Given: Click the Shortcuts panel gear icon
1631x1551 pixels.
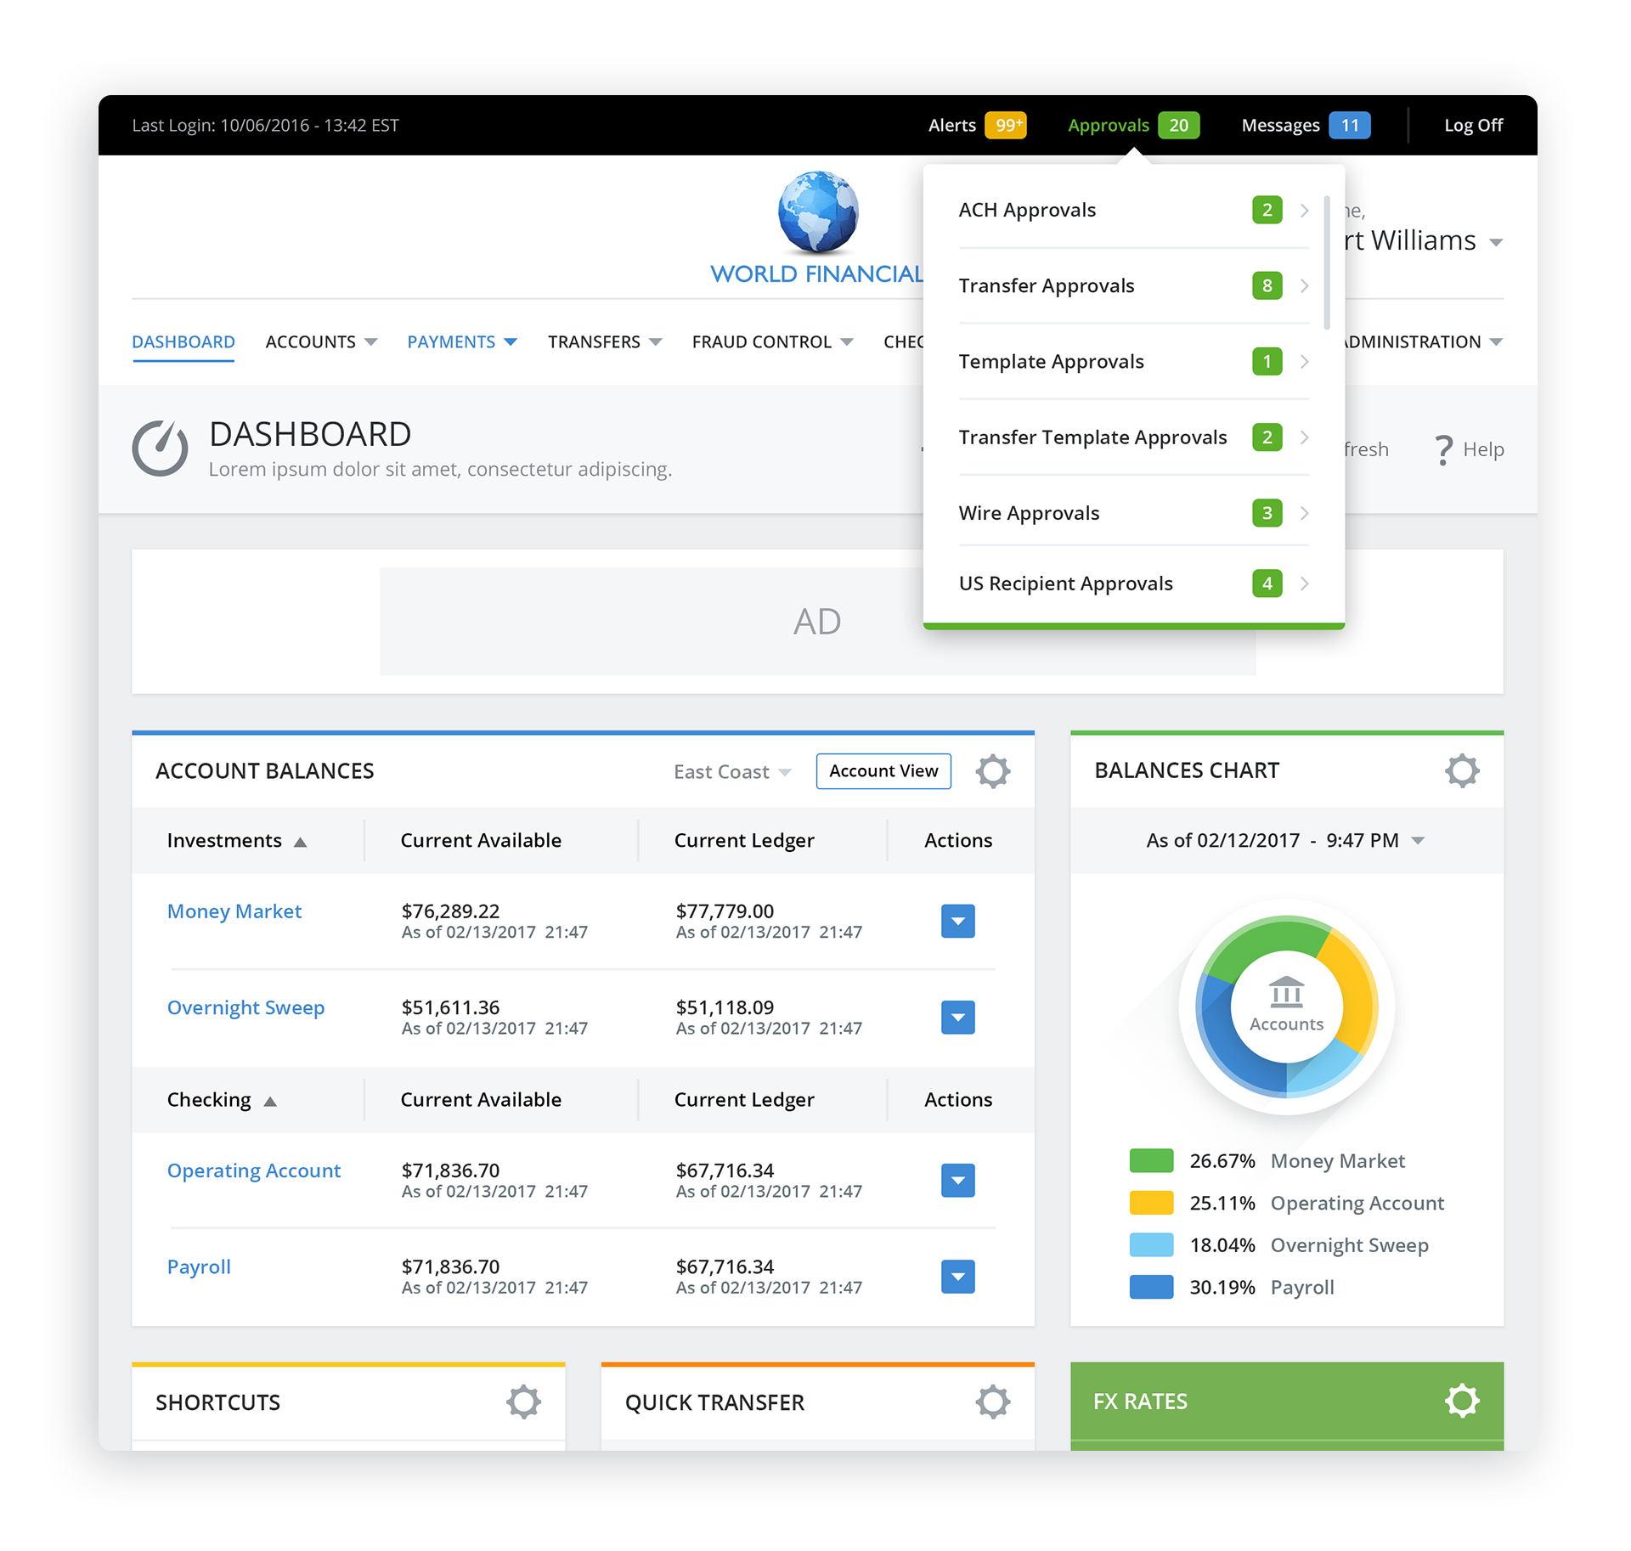Looking at the screenshot, I should pos(523,1402).
